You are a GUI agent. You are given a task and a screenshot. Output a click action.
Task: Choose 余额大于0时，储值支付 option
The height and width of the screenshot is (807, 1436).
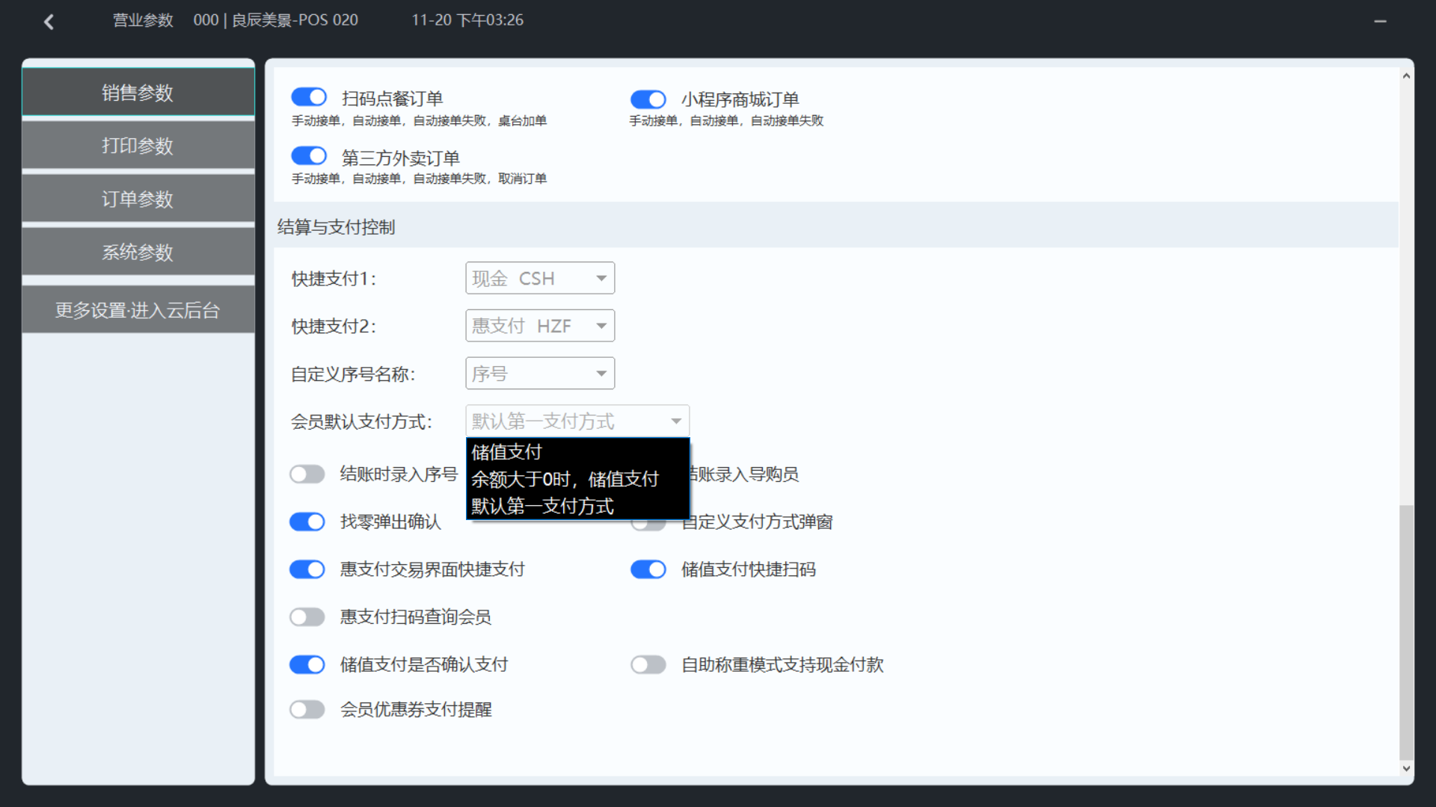pyautogui.click(x=565, y=479)
